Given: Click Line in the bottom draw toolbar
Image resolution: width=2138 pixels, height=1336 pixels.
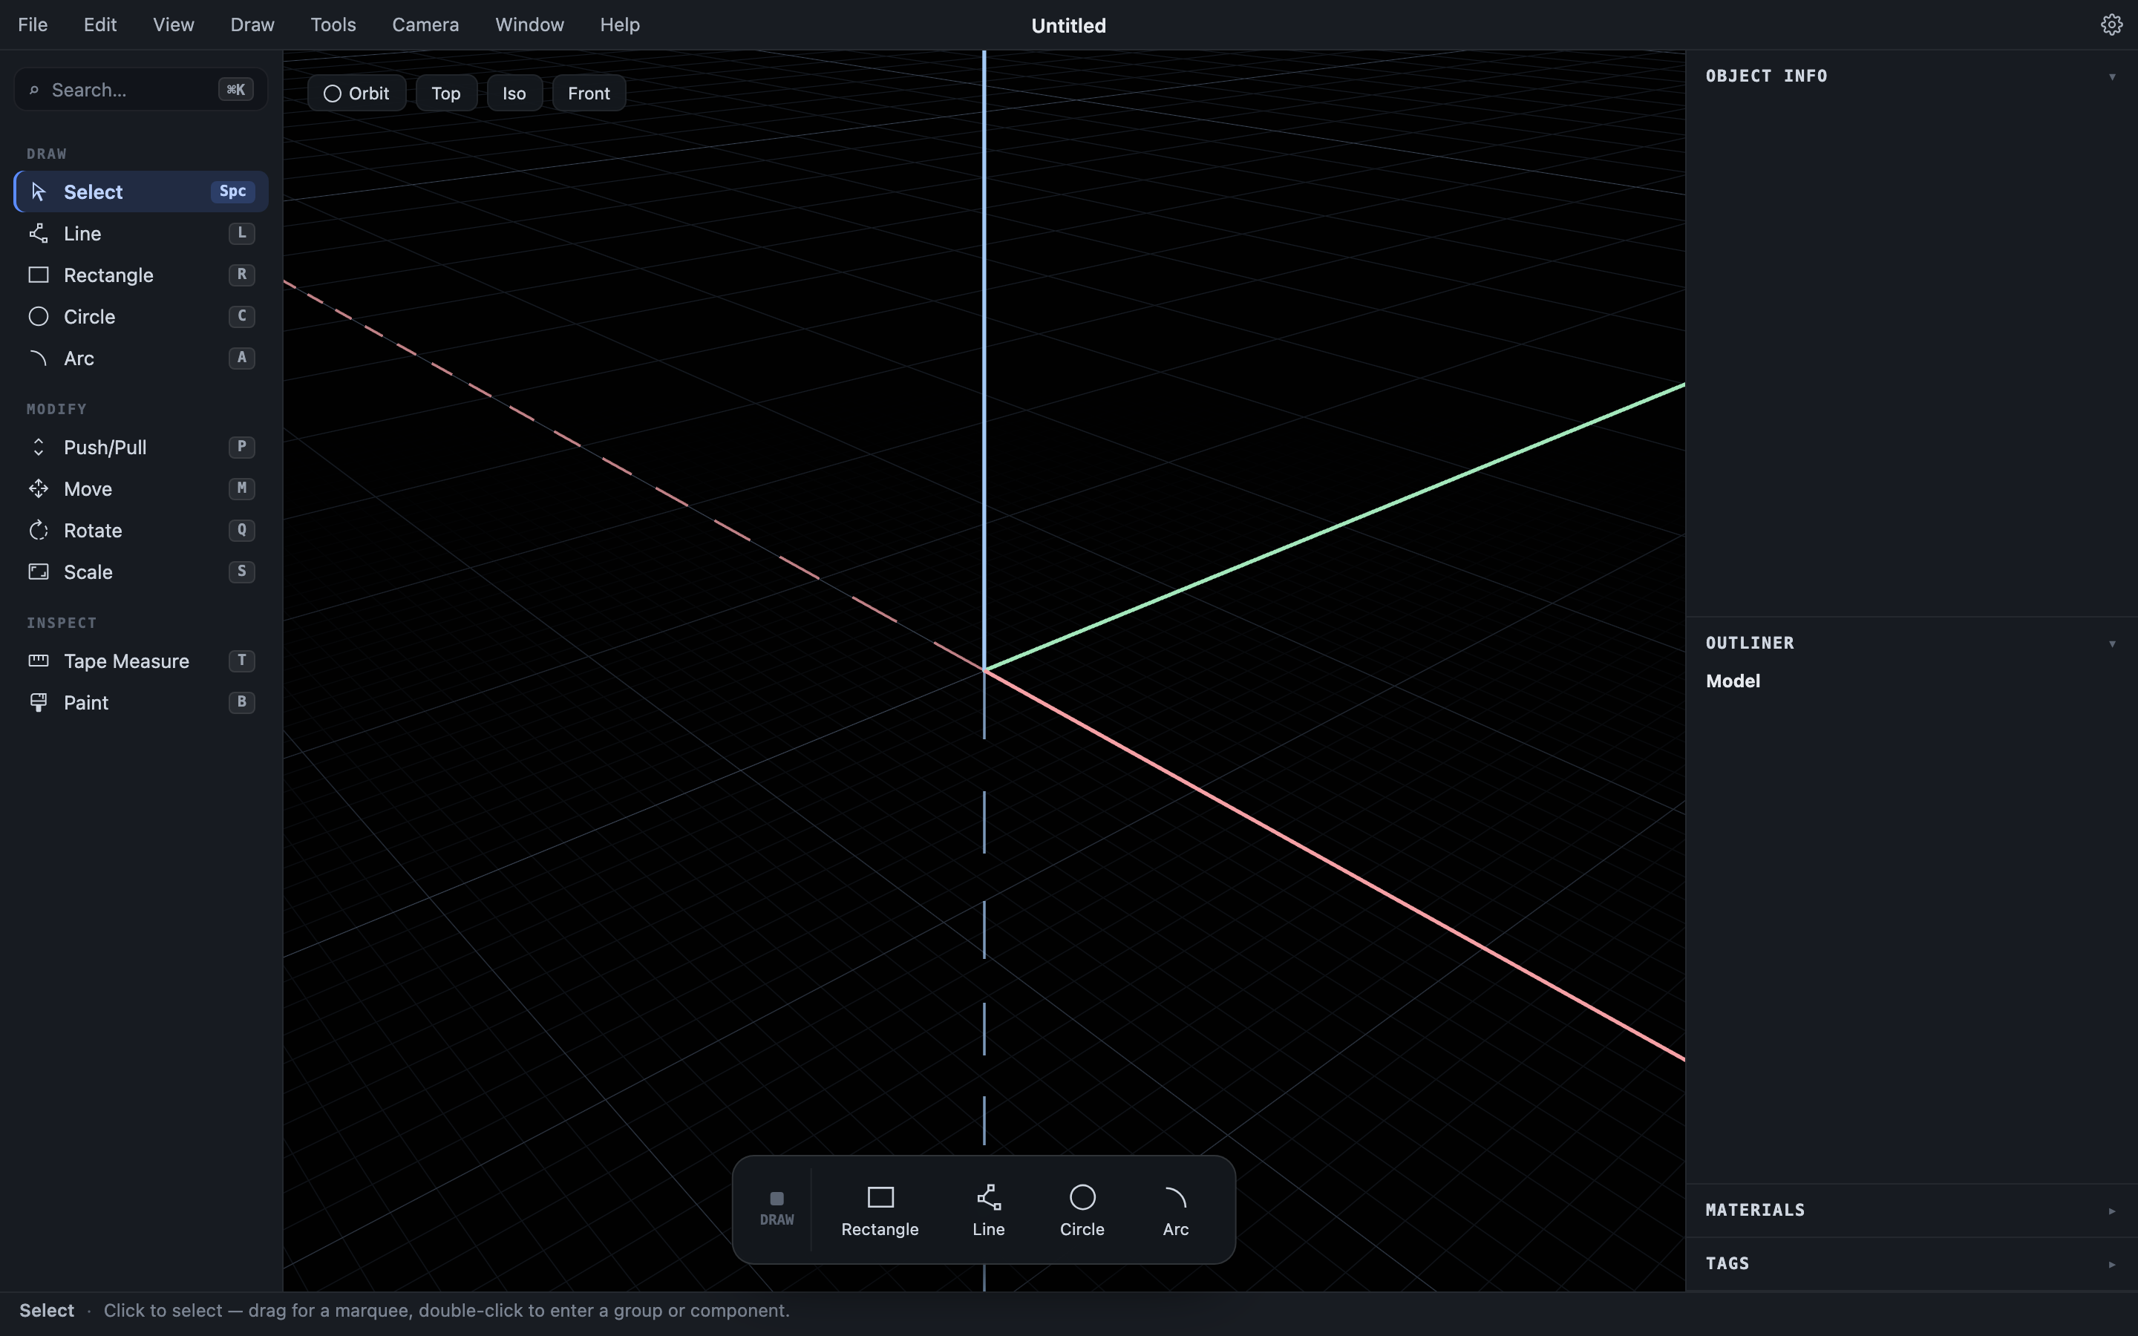Looking at the screenshot, I should (989, 1211).
